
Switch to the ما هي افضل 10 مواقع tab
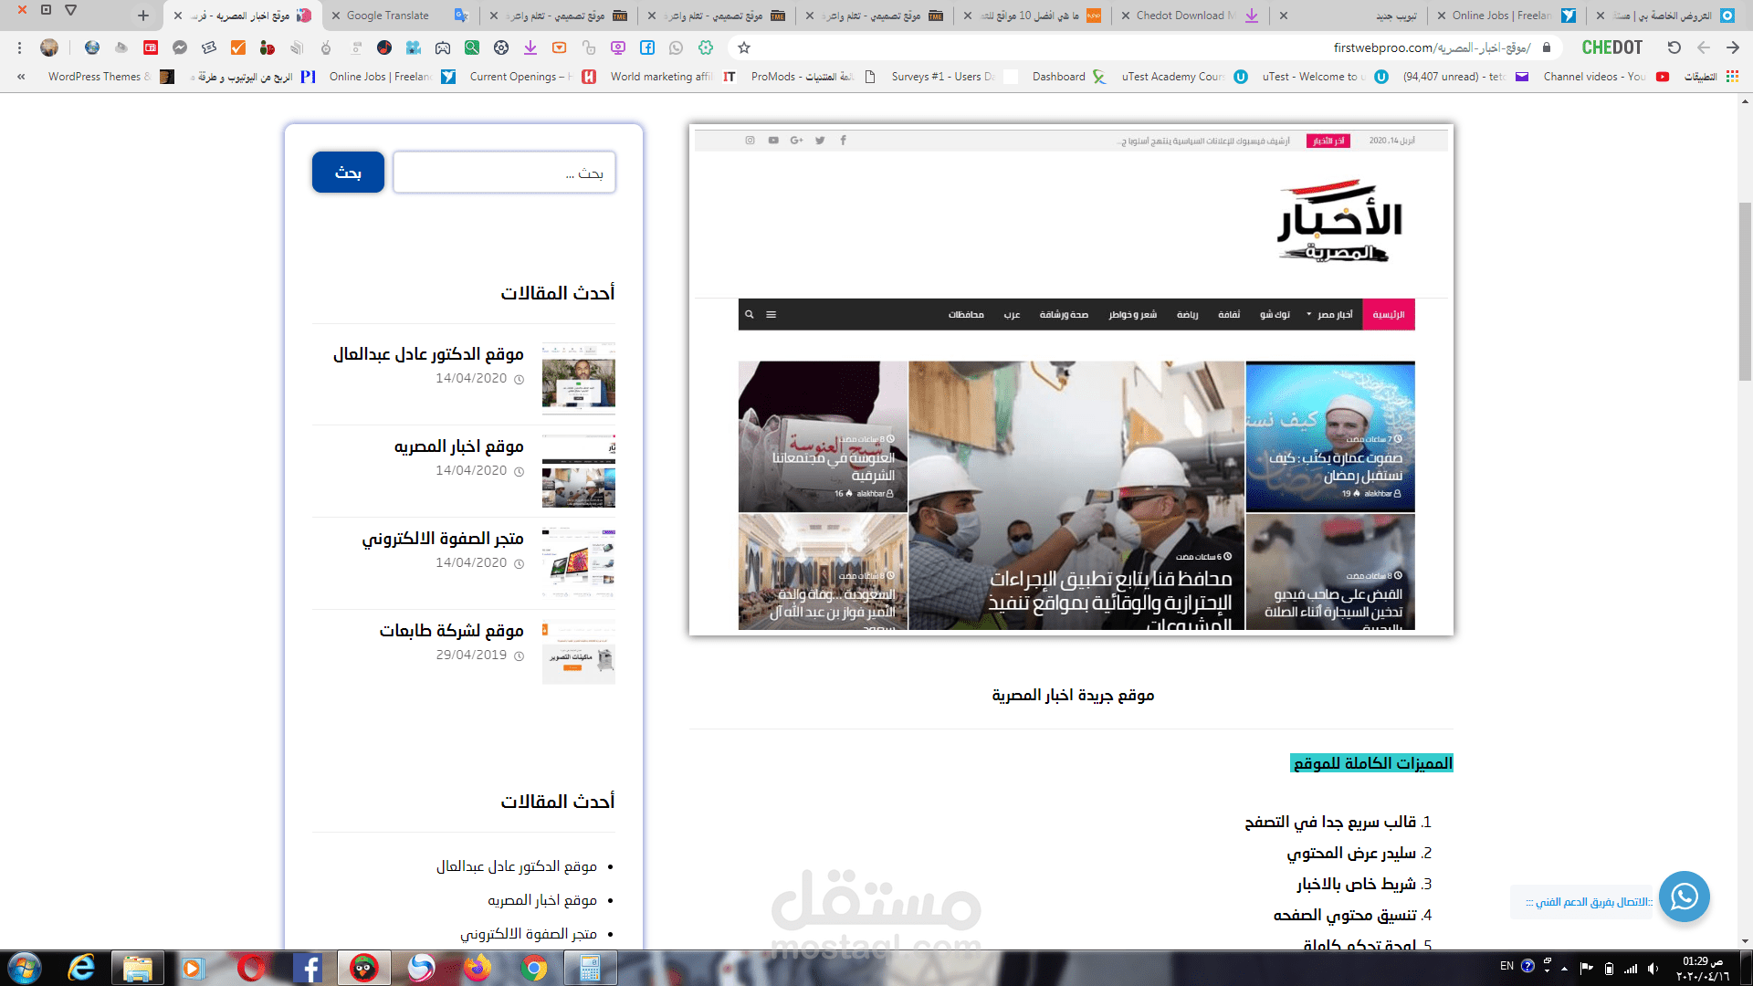(1032, 16)
